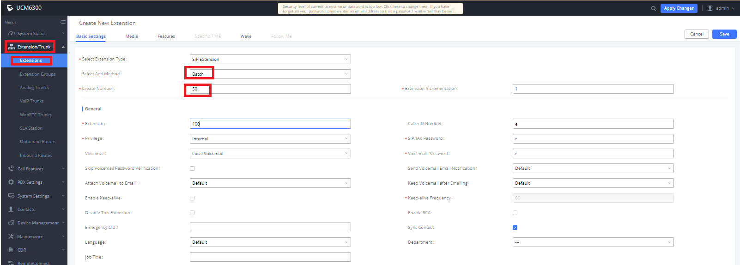The width and height of the screenshot is (740, 265).
Task: Switch to the Basic Settings tab
Action: (x=91, y=36)
